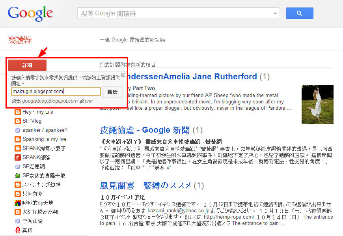Click the http://hemp-rope.com/ text
Image resolution: width=343 pixels, height=236 pixels.
click(x=229, y=217)
